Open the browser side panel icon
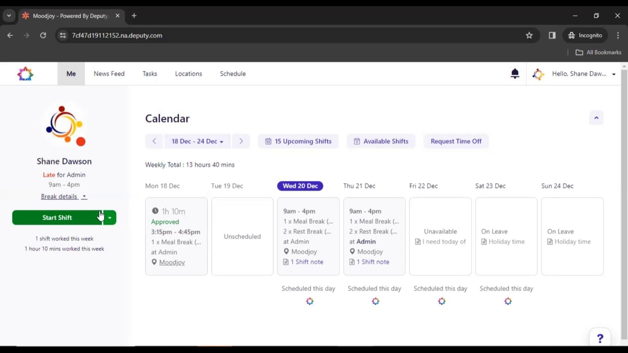 tap(552, 35)
